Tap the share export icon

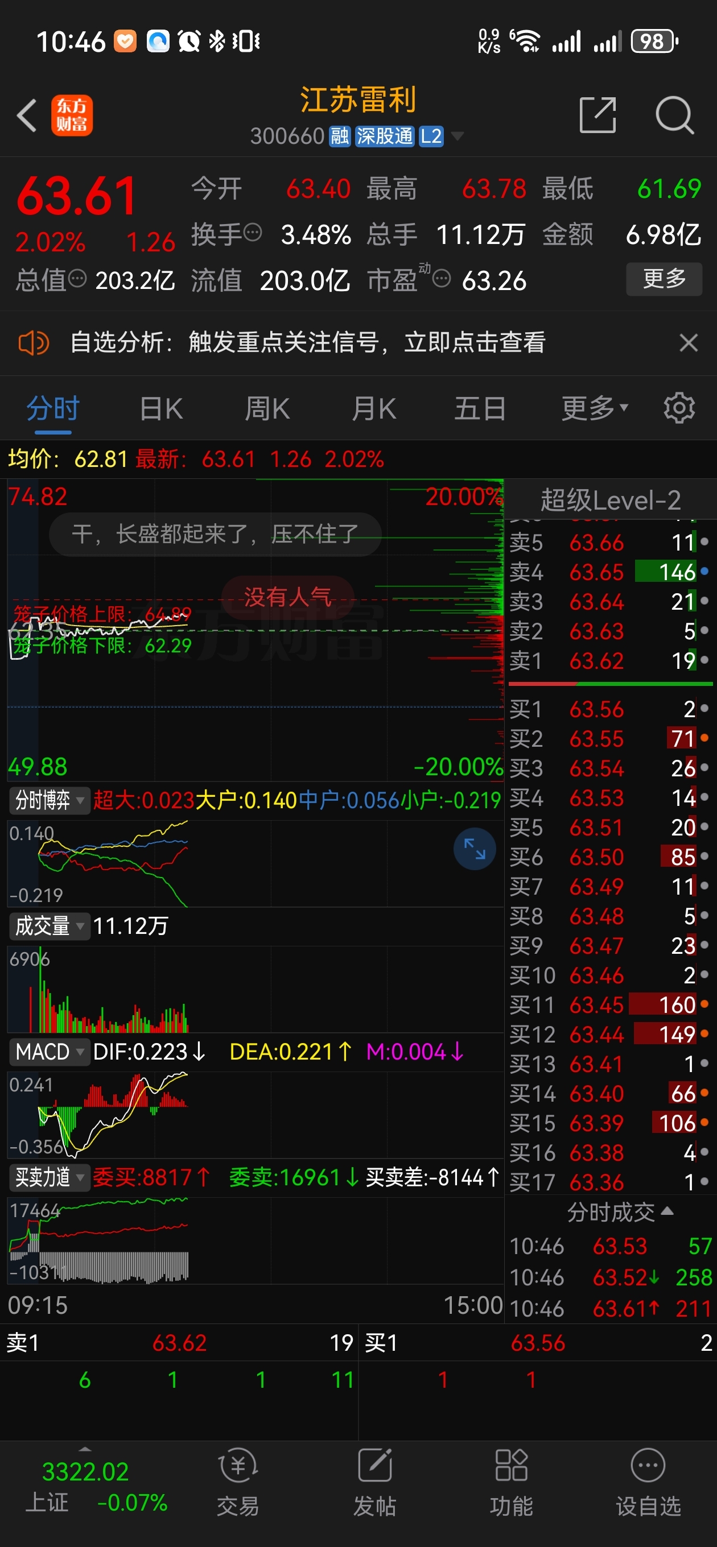(x=597, y=114)
